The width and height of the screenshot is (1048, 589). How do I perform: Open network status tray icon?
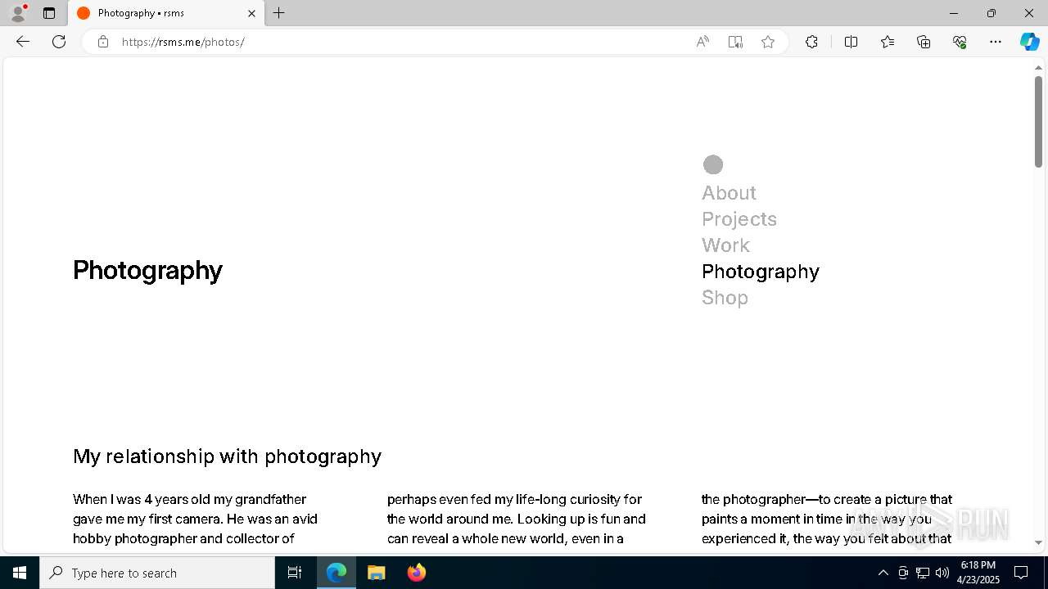tap(923, 573)
